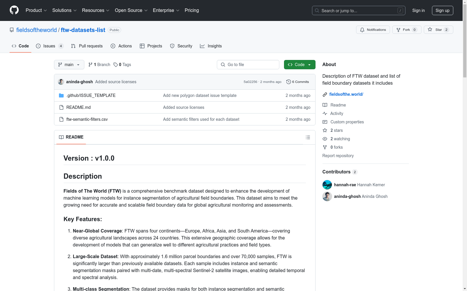Click the star icon to star the repo

point(430,29)
